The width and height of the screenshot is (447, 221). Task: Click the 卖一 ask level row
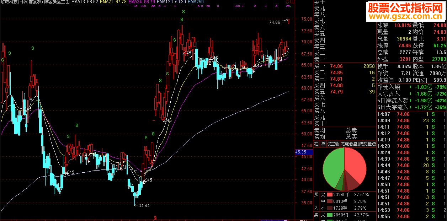click(345, 59)
